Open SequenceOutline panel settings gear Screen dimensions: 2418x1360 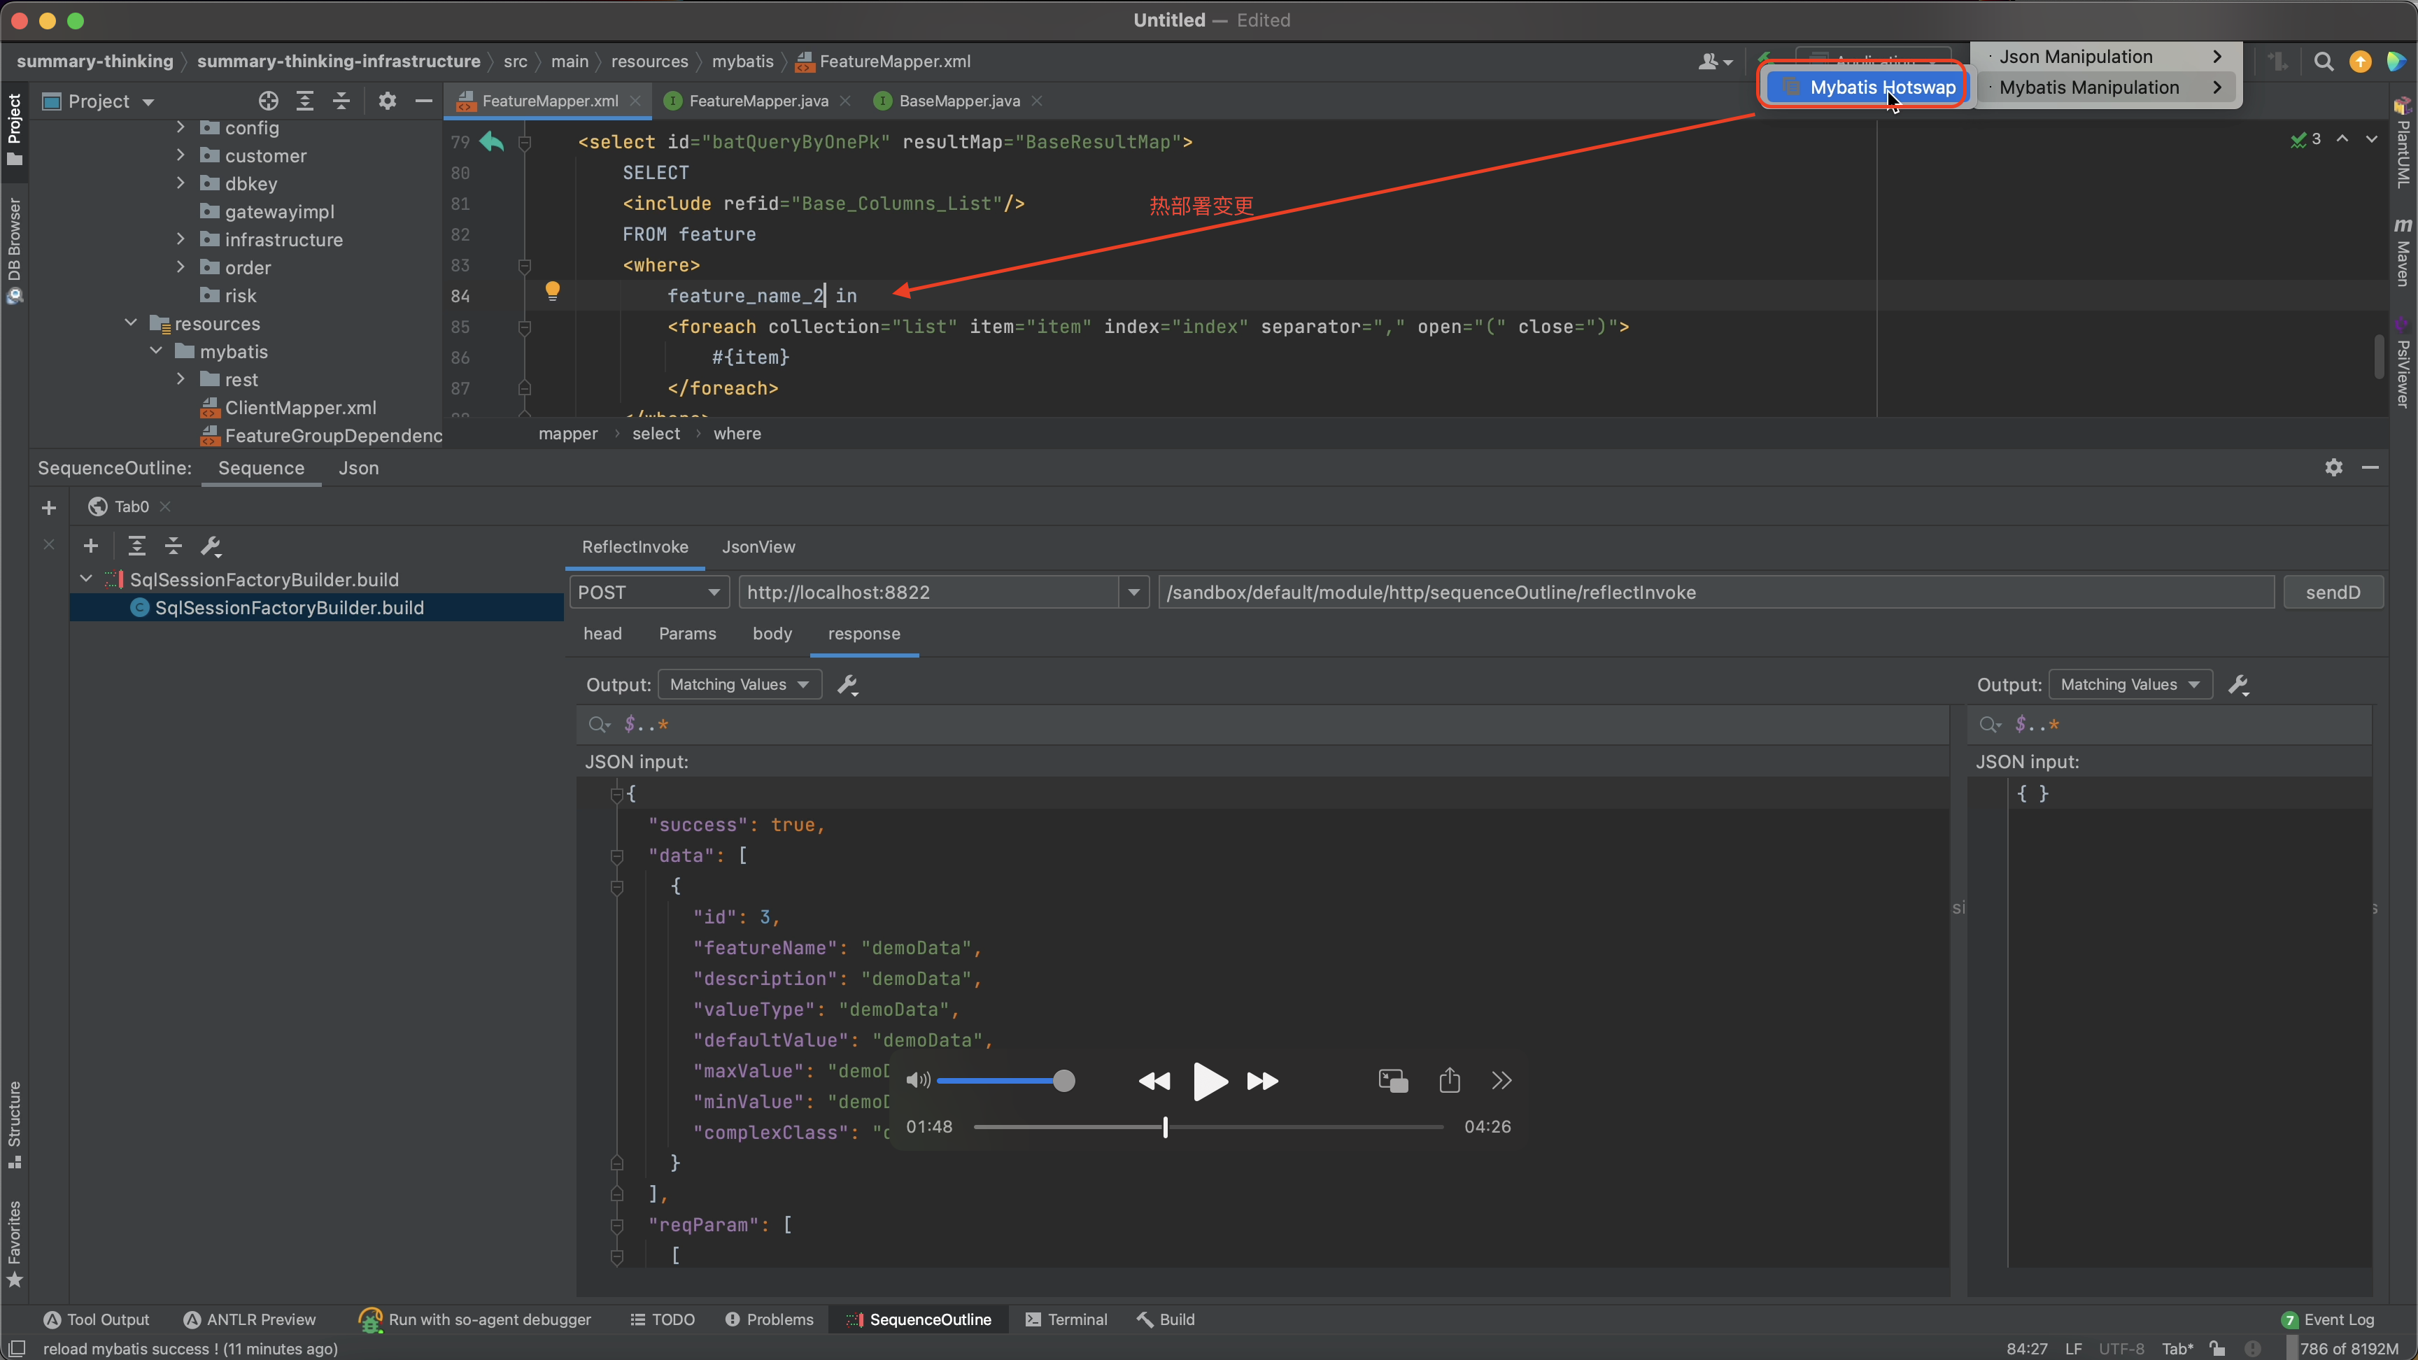(2333, 467)
